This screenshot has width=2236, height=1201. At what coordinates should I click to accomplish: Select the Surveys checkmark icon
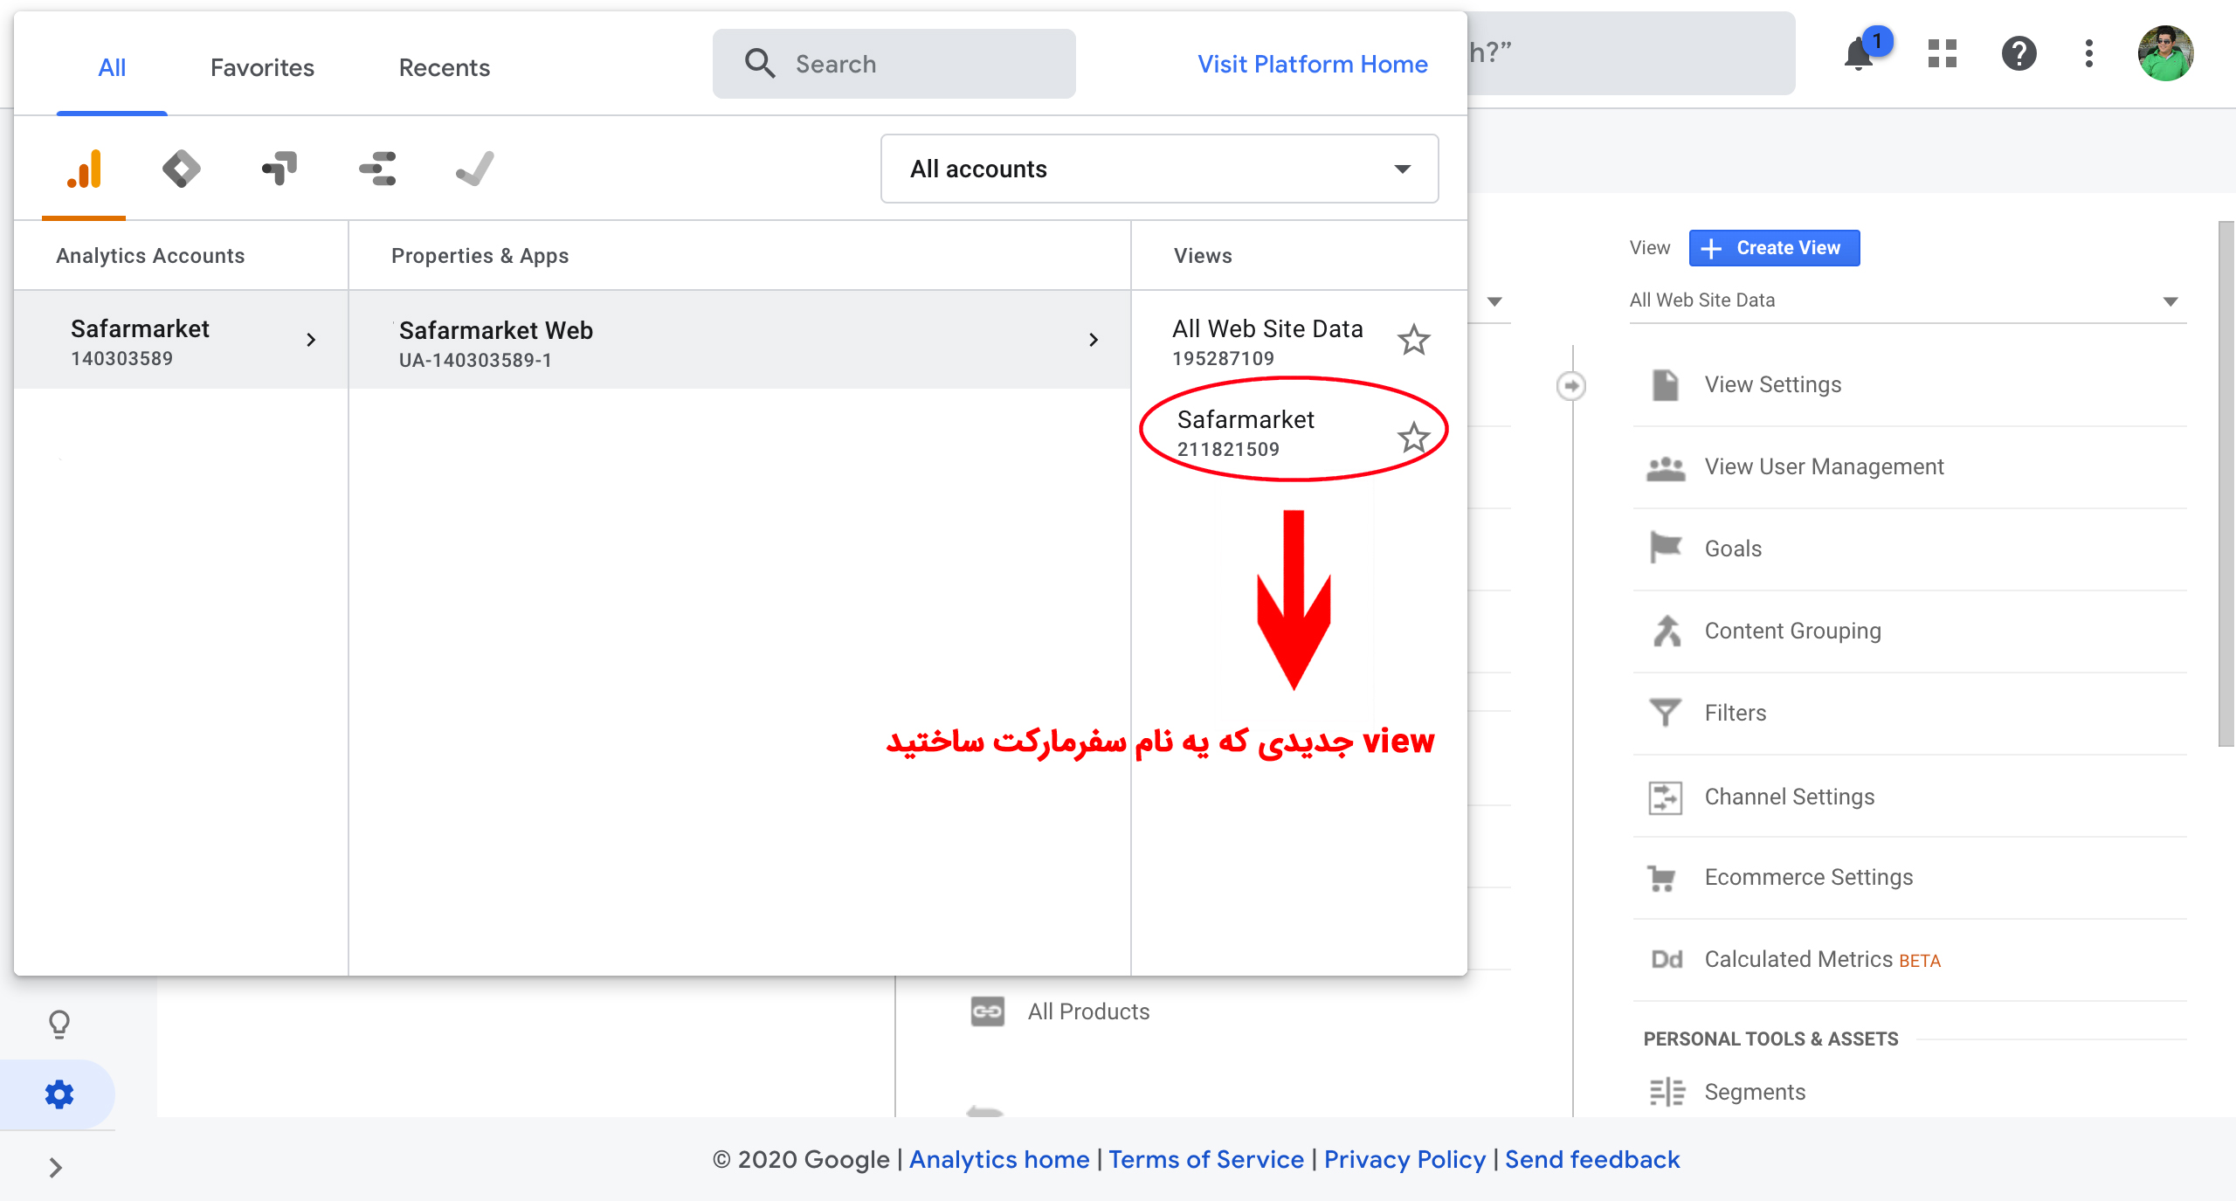coord(474,169)
